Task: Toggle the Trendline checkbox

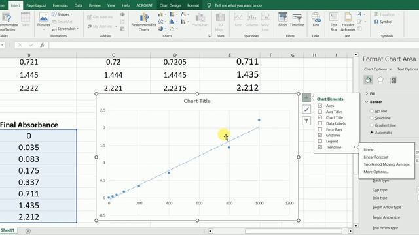Action: (x=320, y=147)
